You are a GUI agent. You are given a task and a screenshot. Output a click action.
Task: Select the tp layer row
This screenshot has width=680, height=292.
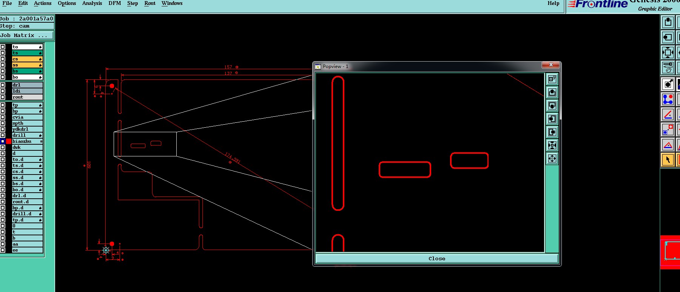point(27,105)
